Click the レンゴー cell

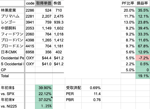(12, 22)
